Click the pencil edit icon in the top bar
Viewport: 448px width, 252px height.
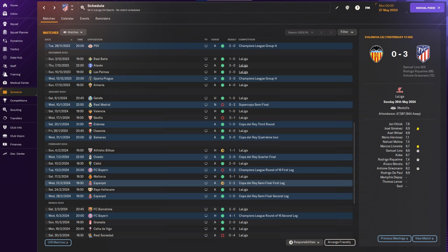337,8
